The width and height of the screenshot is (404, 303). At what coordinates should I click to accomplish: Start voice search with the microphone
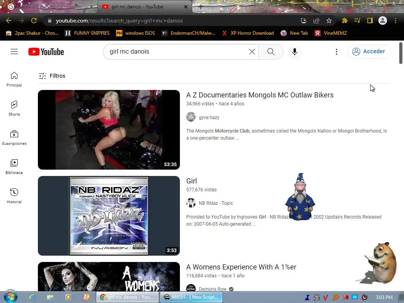click(294, 52)
